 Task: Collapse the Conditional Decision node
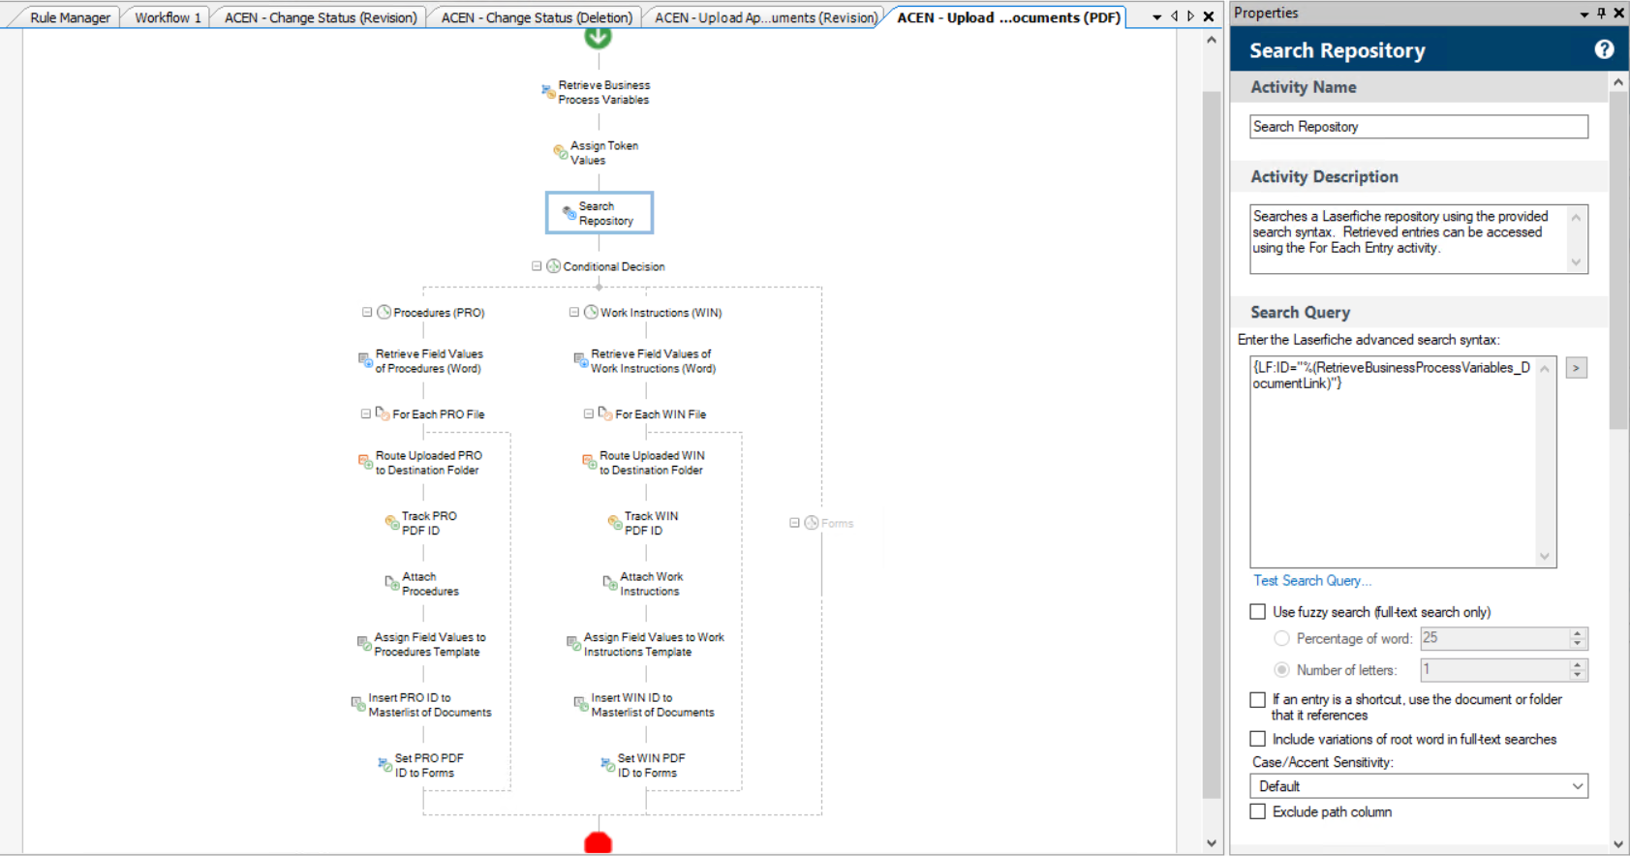537,265
